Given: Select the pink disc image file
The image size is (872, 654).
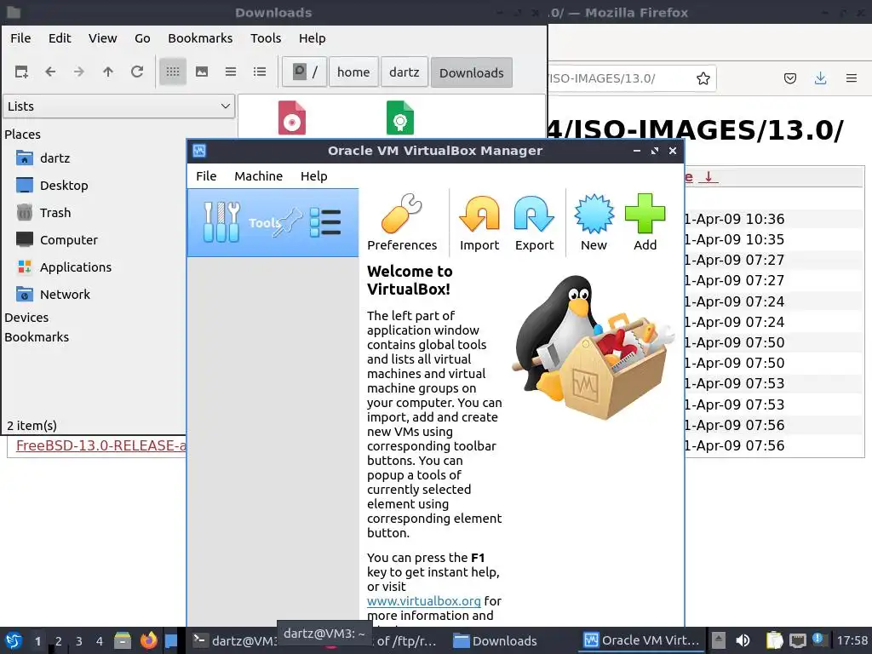Looking at the screenshot, I should click(x=292, y=118).
